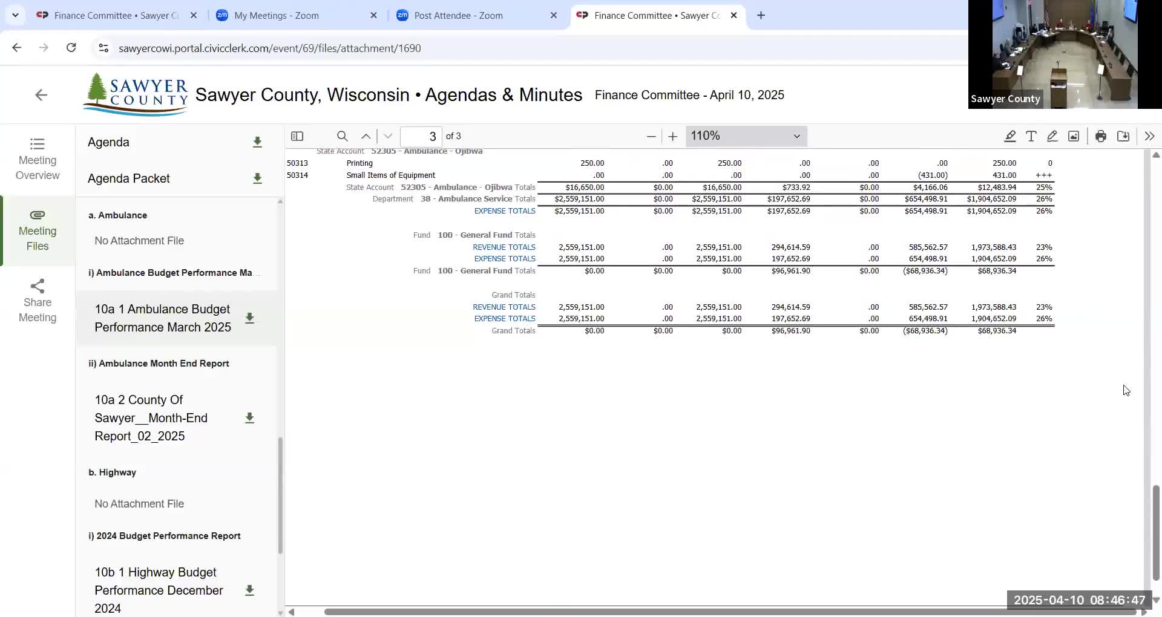The image size is (1162, 617).
Task: Download the Agenda Packet file
Action: tap(257, 178)
